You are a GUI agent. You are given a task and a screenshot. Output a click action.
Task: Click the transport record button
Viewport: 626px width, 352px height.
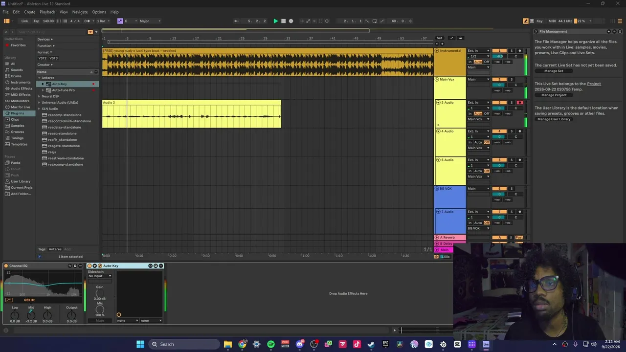pyautogui.click(x=291, y=21)
